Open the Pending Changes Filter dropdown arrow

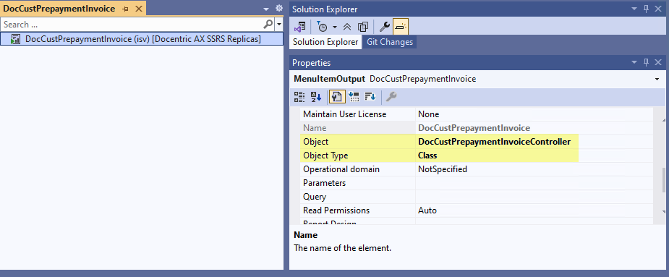334,27
